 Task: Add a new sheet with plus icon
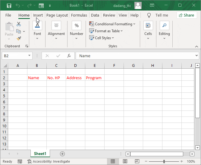62,154
